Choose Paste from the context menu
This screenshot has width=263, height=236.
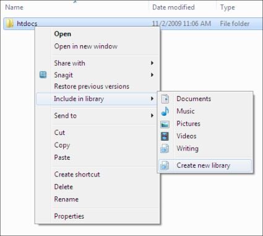pos(62,157)
